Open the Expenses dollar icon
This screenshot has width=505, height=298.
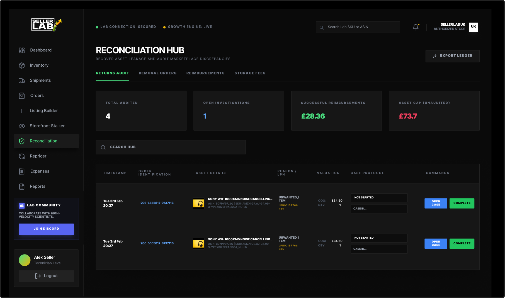point(22,171)
